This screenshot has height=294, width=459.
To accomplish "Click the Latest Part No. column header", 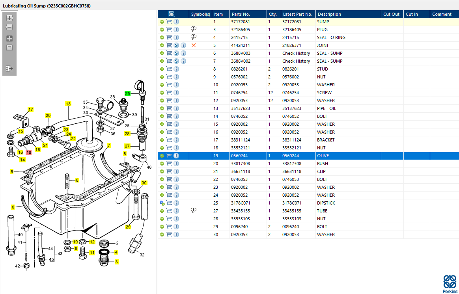I will point(297,14).
